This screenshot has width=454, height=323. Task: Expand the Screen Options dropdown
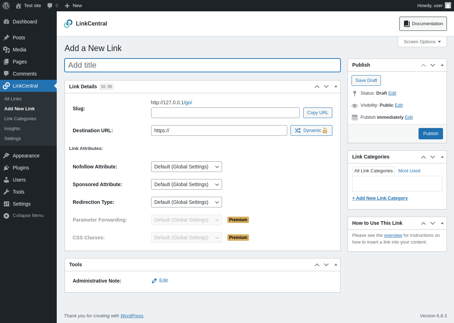point(422,41)
